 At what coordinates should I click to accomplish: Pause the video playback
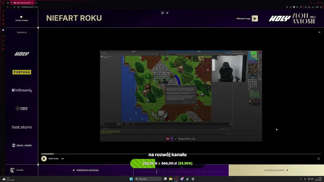(44, 158)
